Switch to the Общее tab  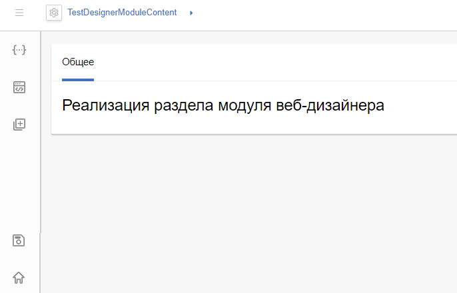(x=78, y=62)
